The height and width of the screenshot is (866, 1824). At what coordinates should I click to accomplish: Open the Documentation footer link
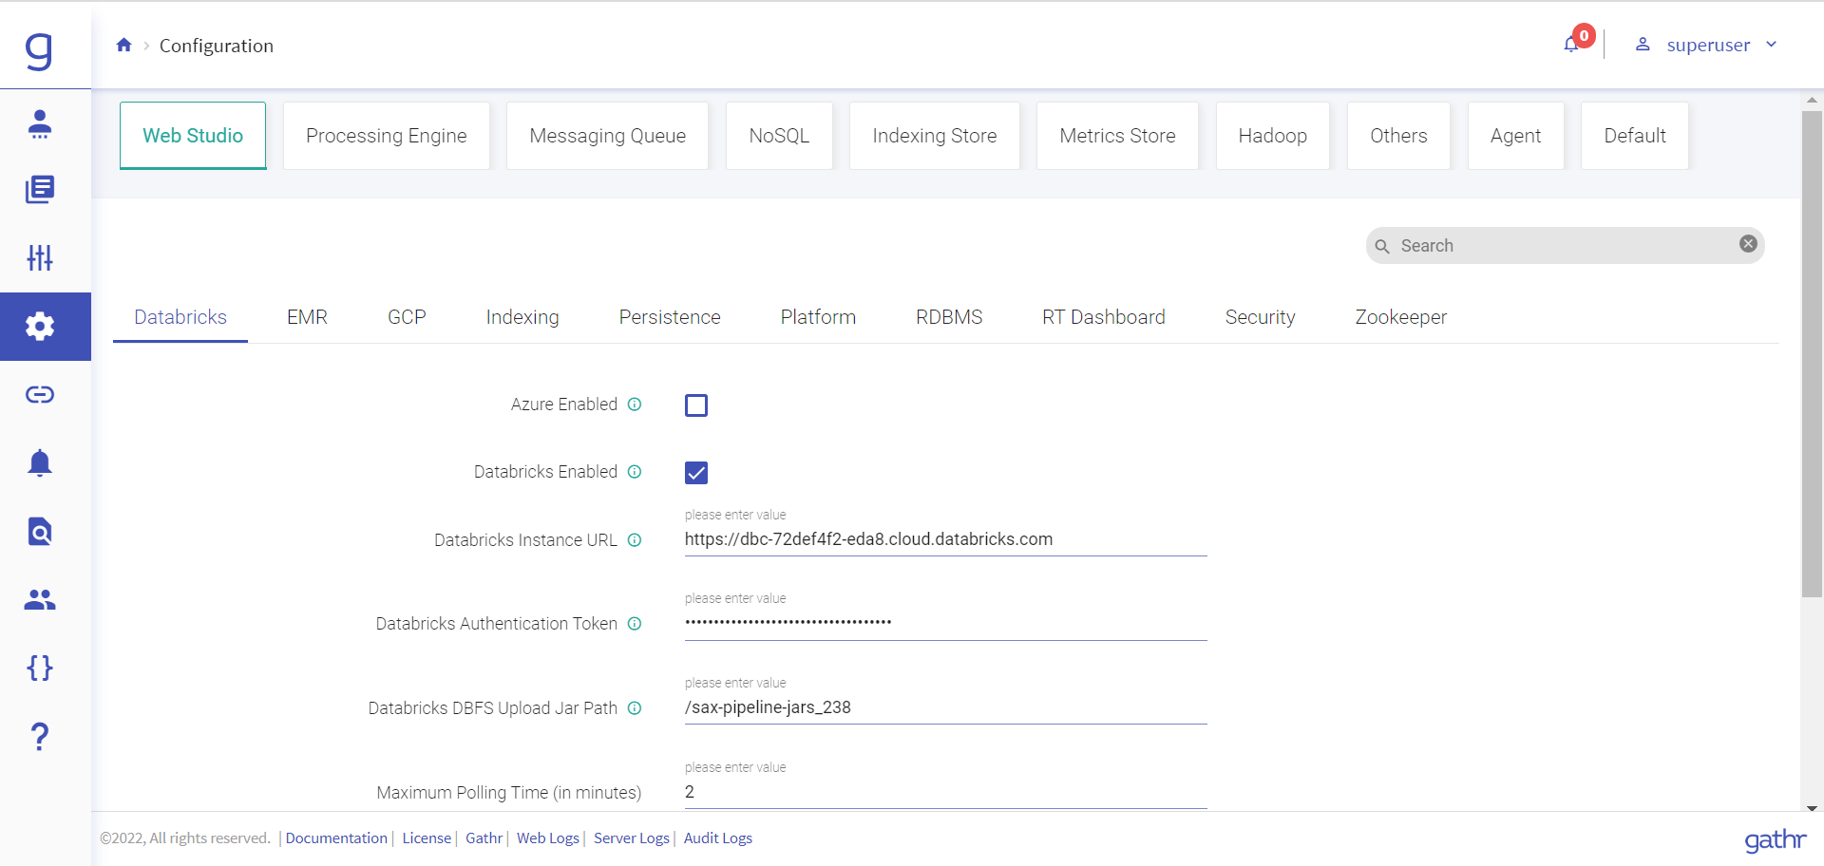coord(336,838)
